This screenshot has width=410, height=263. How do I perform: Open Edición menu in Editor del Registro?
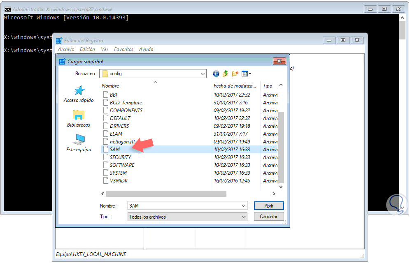87,49
